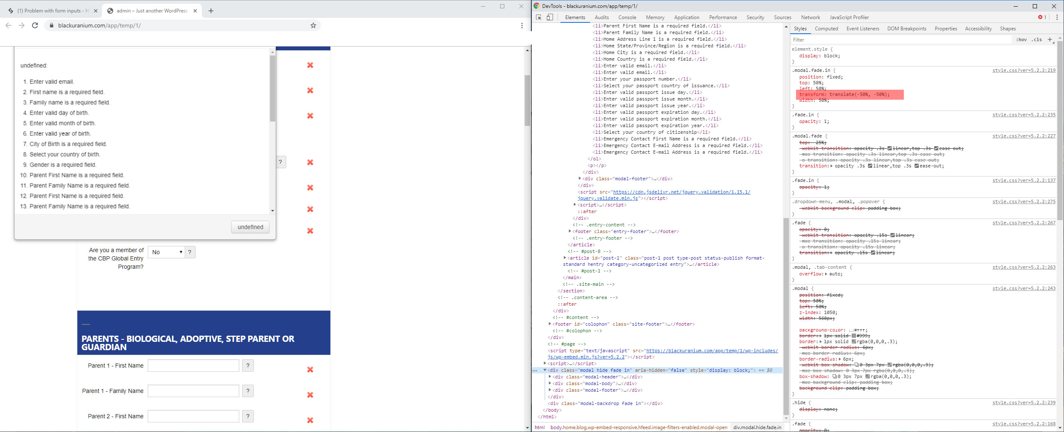Open a new browser tab with the plus icon
This screenshot has height=432, width=1064.
pos(211,11)
